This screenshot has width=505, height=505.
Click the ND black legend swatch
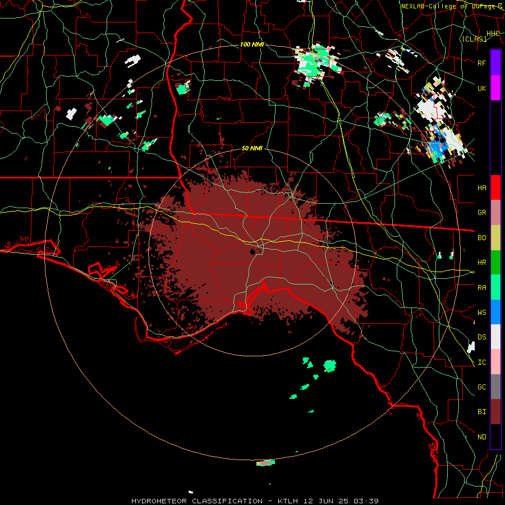[495, 437]
